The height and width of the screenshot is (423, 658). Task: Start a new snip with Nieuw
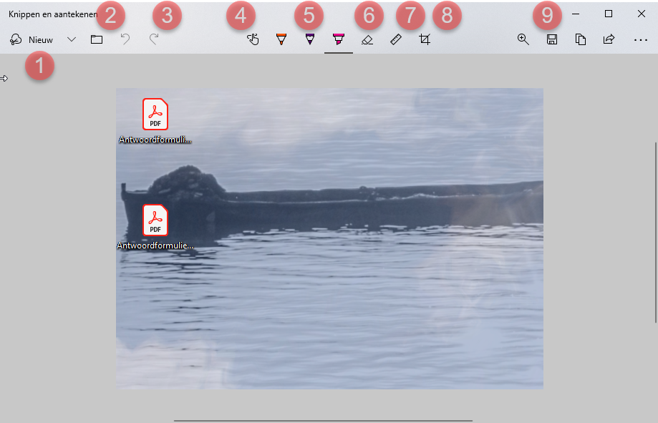32,40
